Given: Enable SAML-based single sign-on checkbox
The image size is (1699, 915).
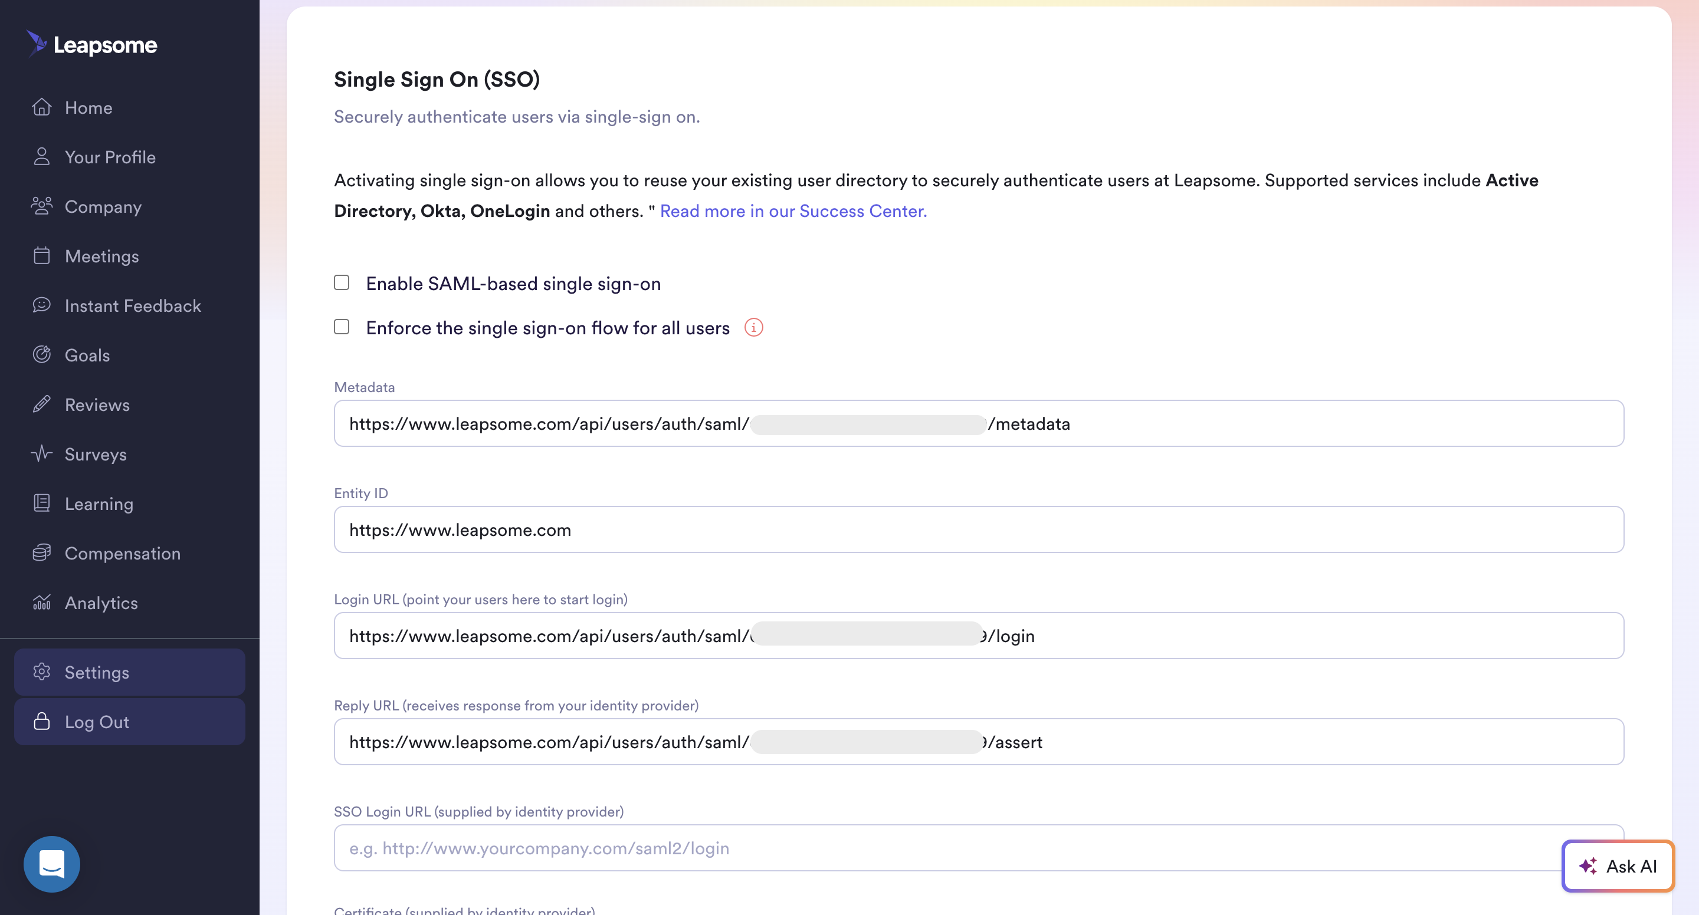Looking at the screenshot, I should coord(342,283).
